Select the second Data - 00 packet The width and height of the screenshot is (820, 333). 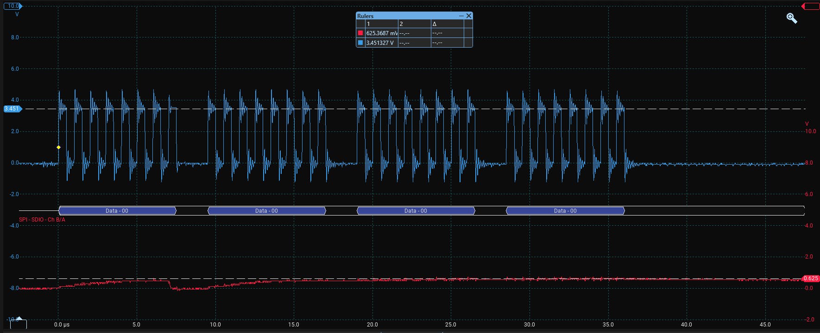tap(266, 211)
